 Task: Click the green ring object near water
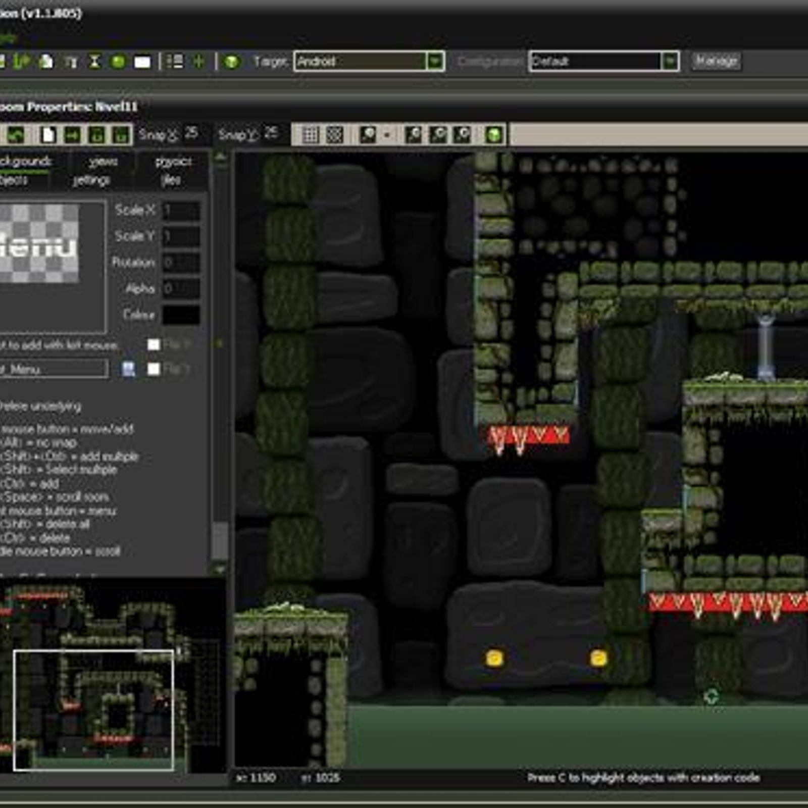click(711, 697)
